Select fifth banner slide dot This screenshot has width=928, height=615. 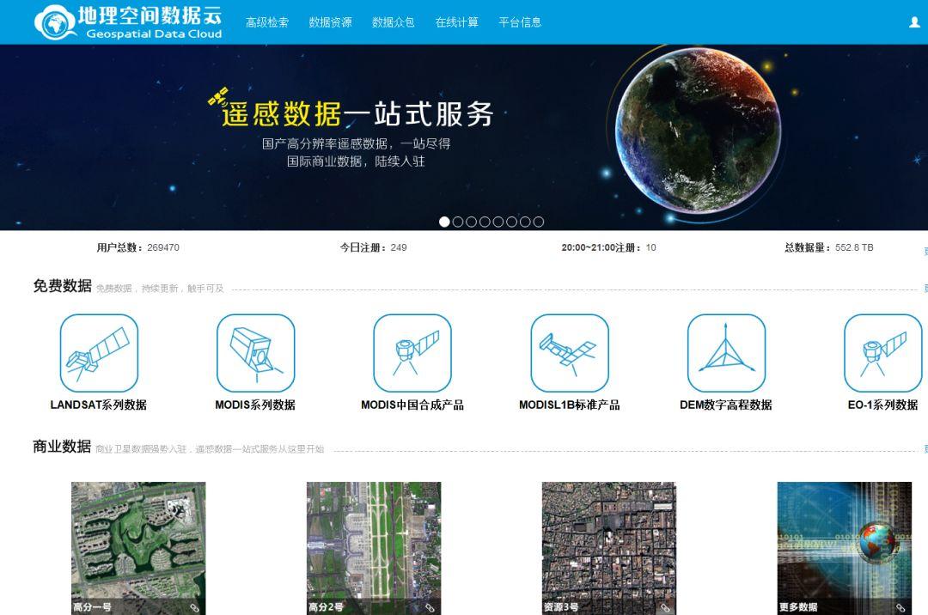tap(498, 222)
